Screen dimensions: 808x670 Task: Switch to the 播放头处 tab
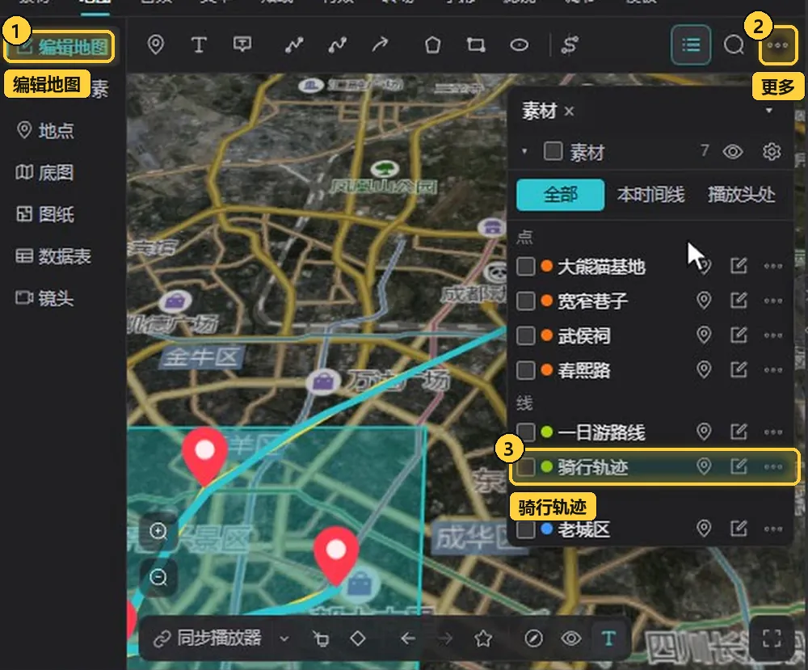click(741, 195)
